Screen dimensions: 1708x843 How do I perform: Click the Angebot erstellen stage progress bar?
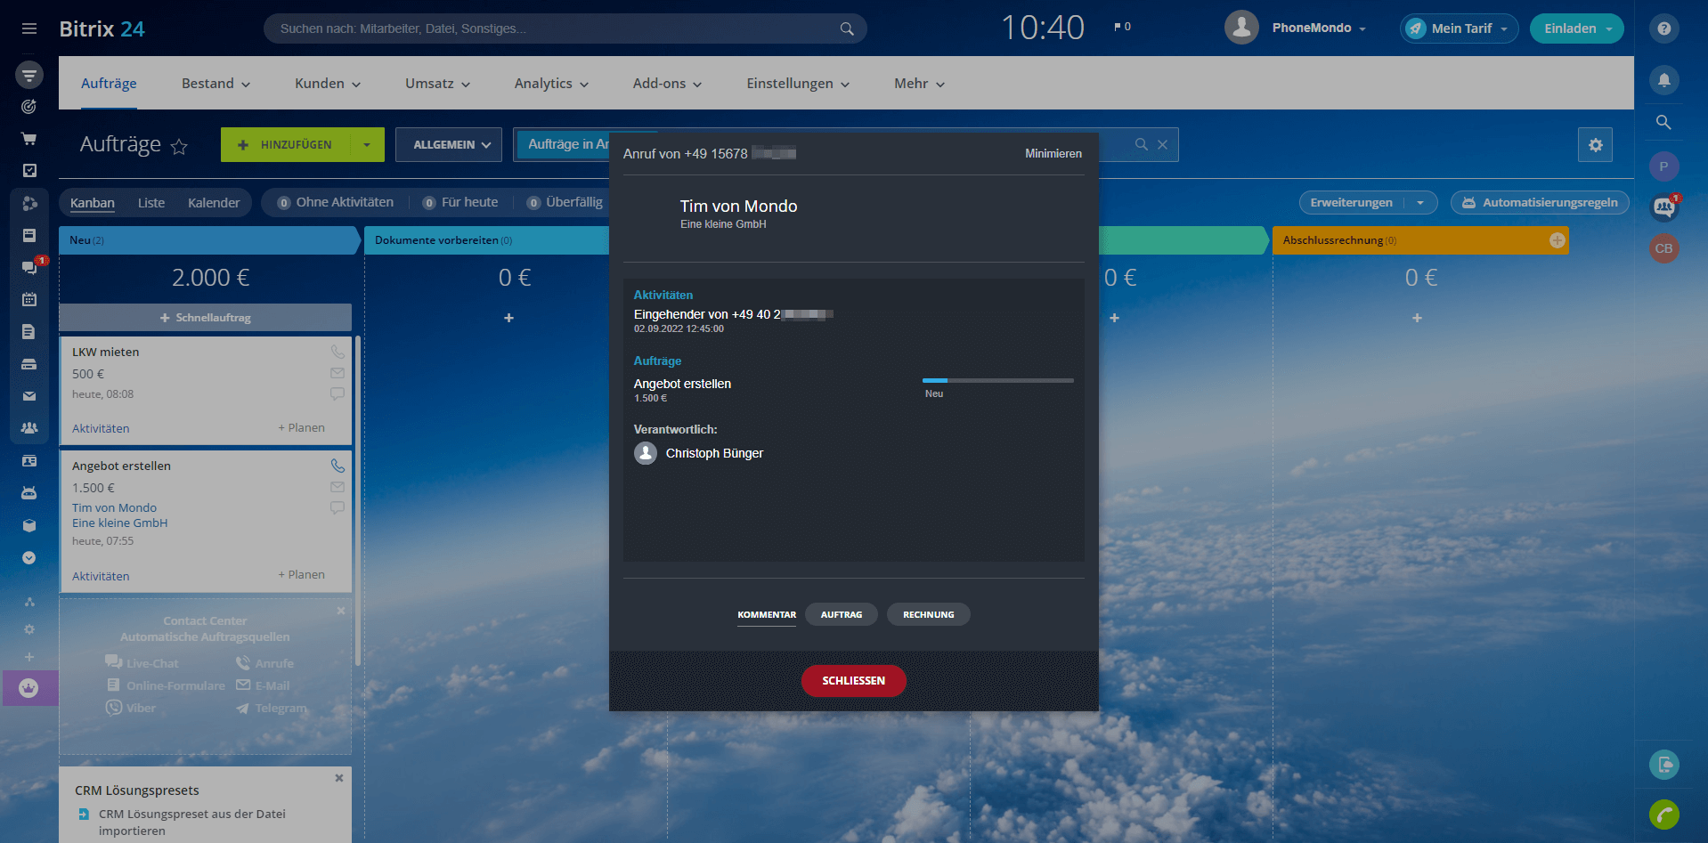(x=997, y=381)
